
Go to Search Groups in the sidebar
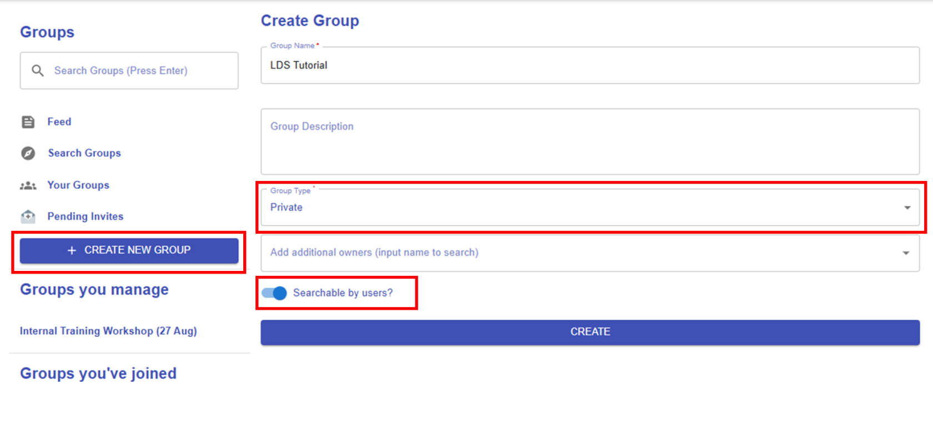point(84,153)
